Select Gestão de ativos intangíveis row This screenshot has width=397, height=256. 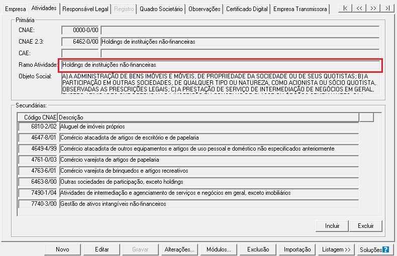click(x=209, y=204)
